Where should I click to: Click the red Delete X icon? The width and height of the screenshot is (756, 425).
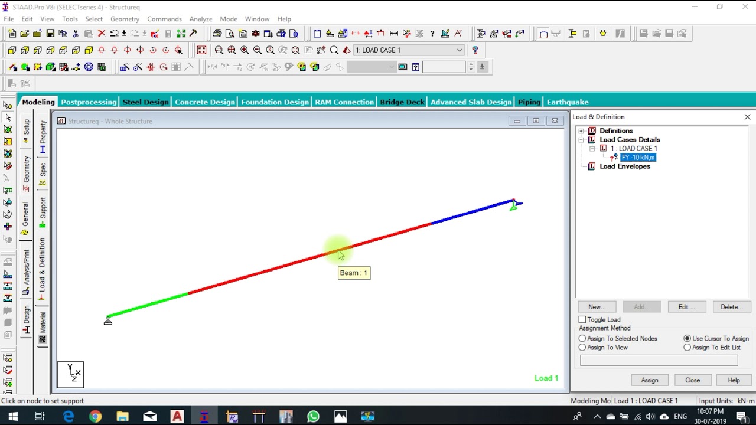click(x=102, y=34)
